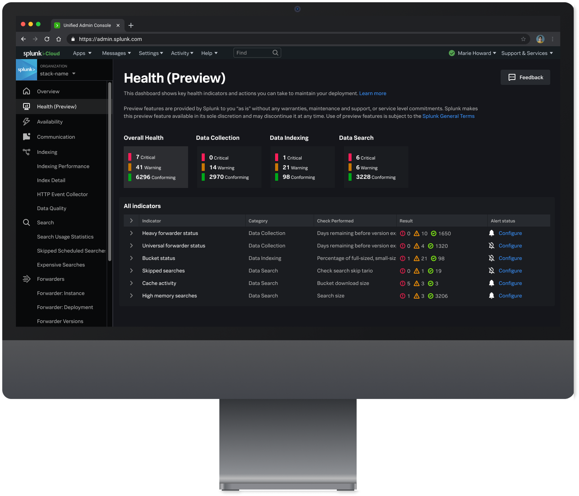Click the splunk>Cloud logo

41,53
